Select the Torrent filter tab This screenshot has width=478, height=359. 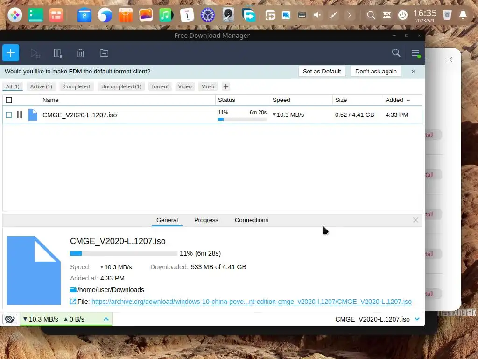160,86
